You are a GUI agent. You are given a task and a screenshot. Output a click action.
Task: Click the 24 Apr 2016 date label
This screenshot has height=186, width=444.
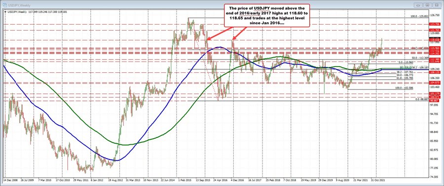tap(221, 180)
